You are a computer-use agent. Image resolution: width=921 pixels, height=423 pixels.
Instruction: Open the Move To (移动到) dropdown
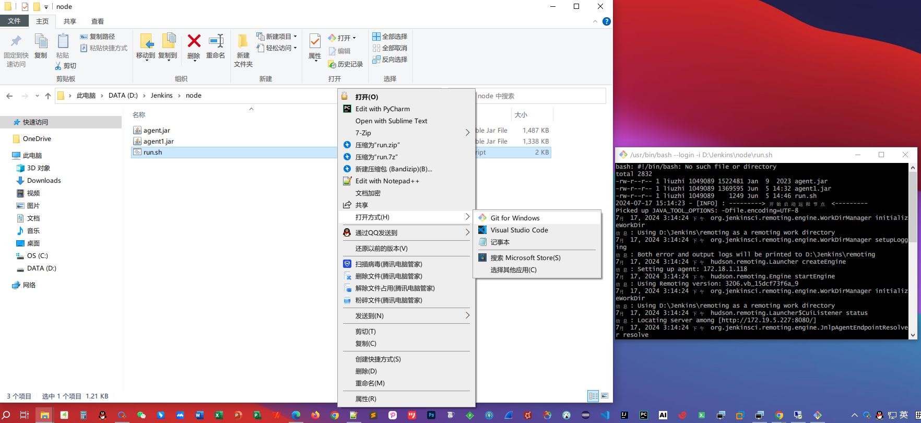146,47
